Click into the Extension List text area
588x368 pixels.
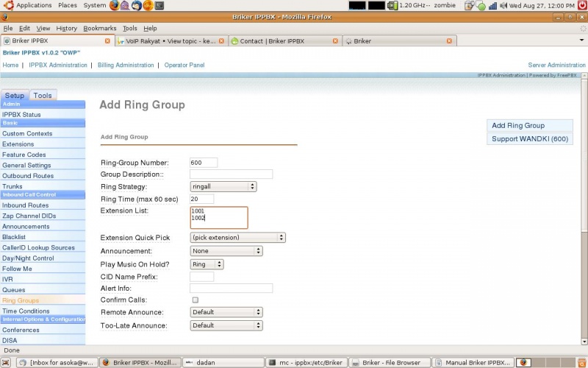click(218, 218)
